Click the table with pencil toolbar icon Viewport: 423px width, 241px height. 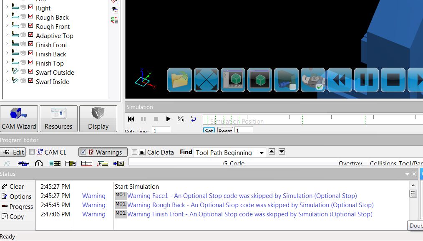pos(70,163)
